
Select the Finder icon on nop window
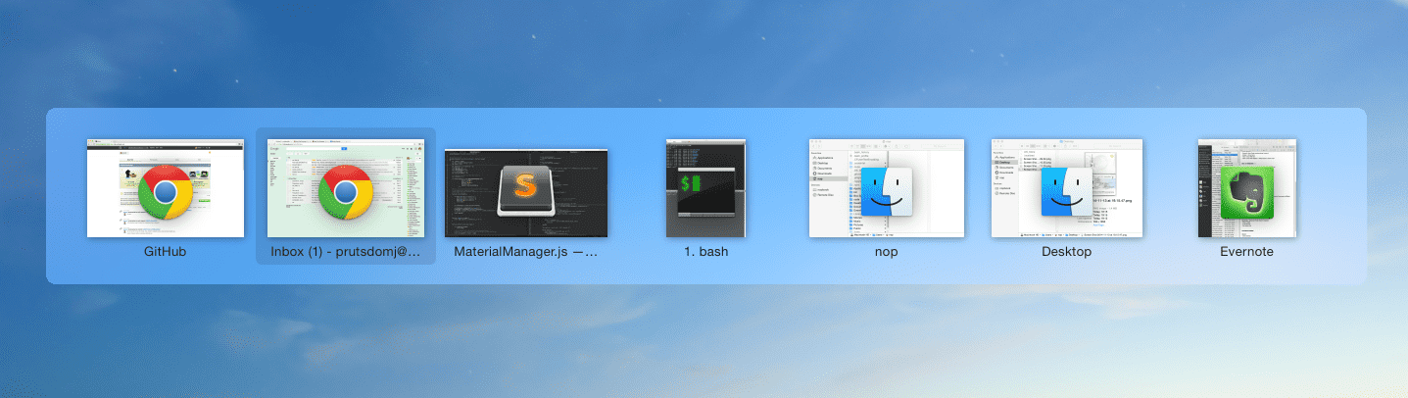[887, 191]
